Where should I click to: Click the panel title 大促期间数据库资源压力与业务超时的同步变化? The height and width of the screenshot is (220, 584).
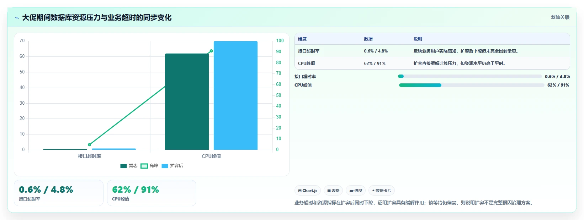pyautogui.click(x=97, y=17)
